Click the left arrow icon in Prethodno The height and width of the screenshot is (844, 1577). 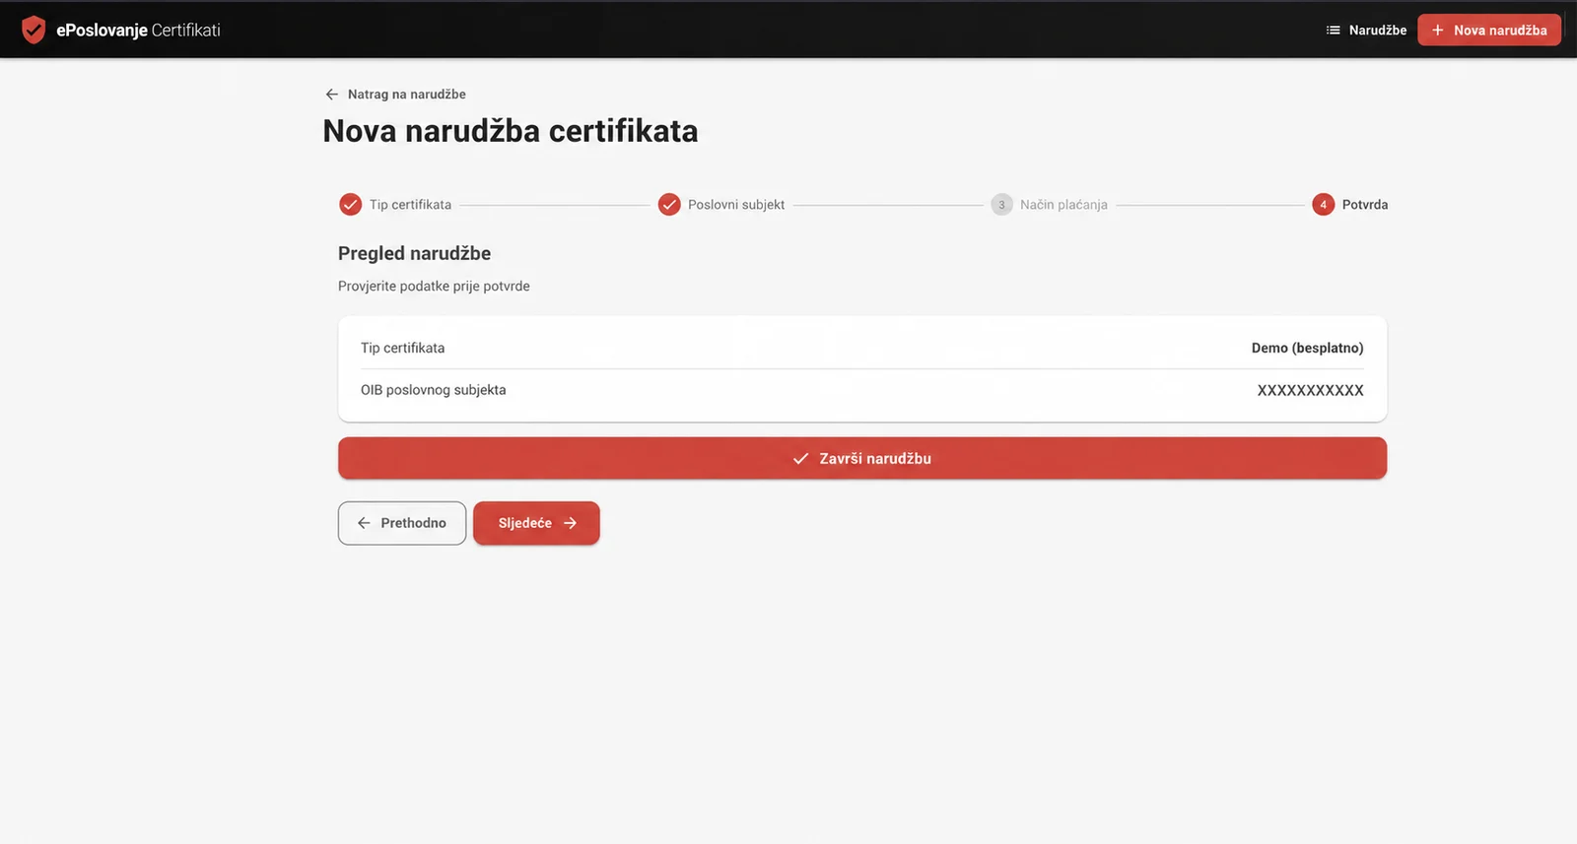coord(364,523)
